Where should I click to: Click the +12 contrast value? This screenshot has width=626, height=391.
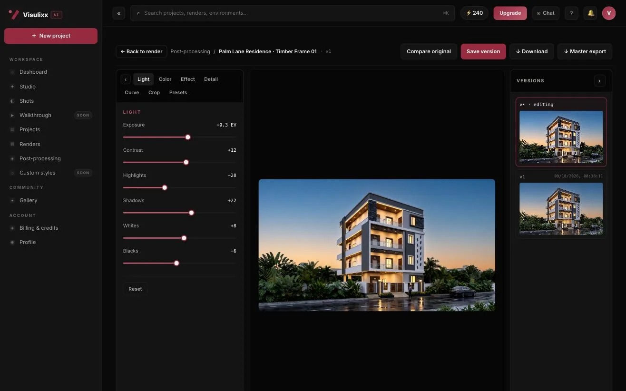coord(232,150)
